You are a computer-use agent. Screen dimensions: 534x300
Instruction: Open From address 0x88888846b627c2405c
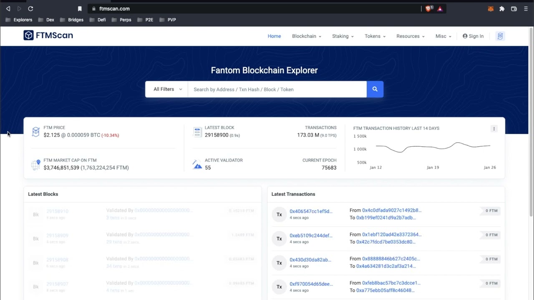(391, 259)
